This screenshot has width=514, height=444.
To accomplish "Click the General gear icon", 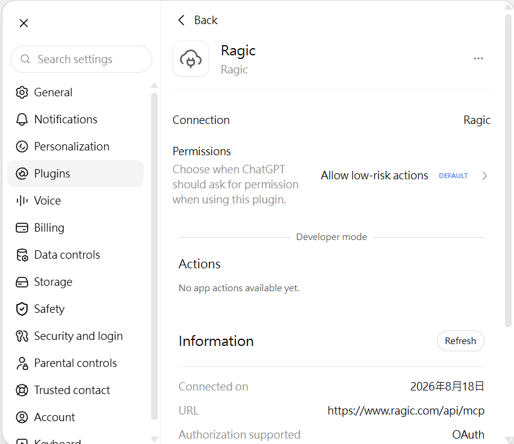I will pos(22,93).
